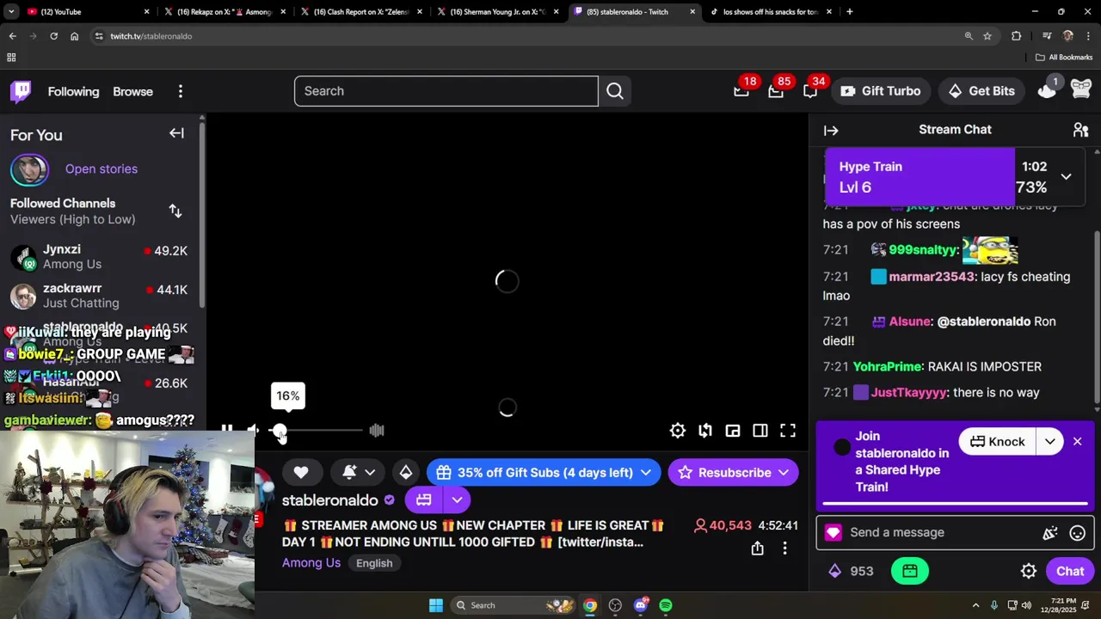Image resolution: width=1101 pixels, height=619 pixels.
Task: Open the dropdown next to Knock
Action: coord(1050,442)
